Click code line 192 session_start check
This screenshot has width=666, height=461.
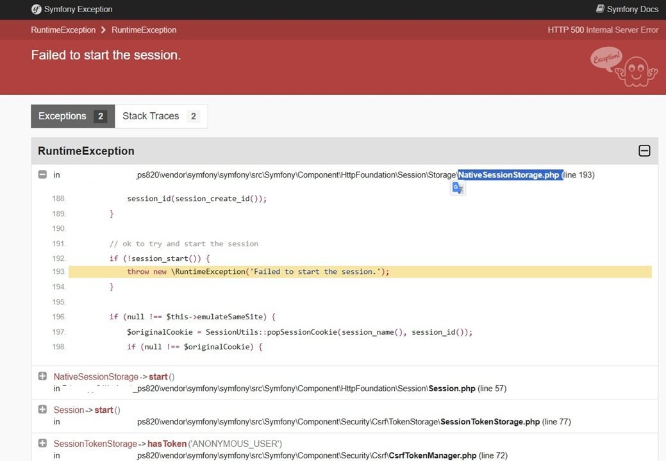pyautogui.click(x=160, y=258)
